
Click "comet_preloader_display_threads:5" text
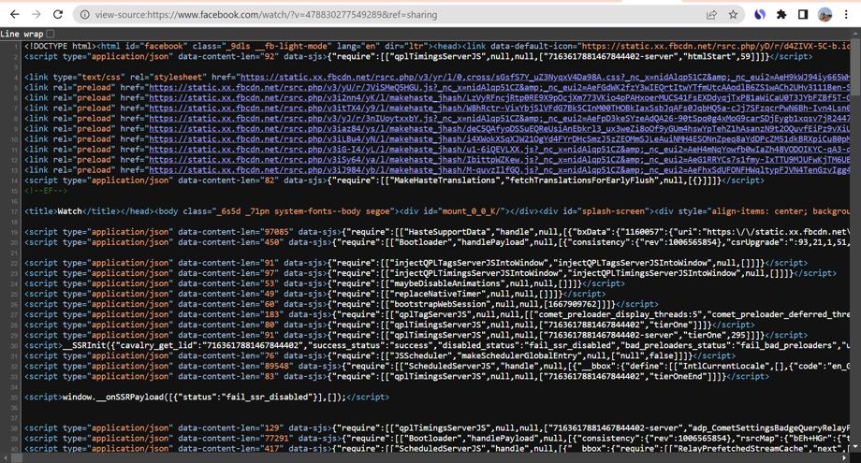619,314
